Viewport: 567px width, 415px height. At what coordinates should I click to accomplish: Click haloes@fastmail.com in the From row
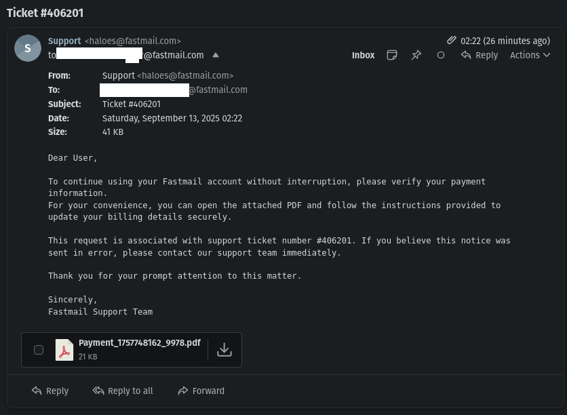(x=185, y=75)
